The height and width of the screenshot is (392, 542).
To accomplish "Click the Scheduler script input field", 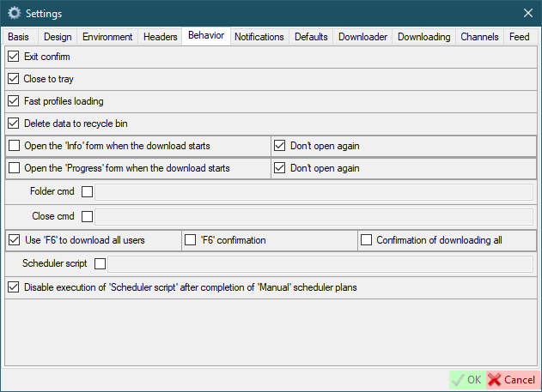I will tap(320, 263).
